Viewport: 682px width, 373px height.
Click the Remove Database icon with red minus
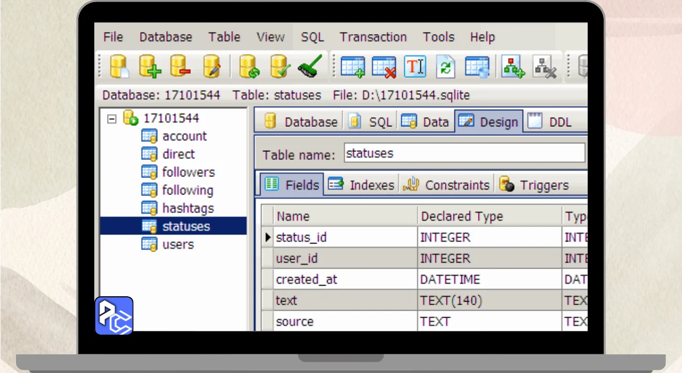[x=181, y=67]
